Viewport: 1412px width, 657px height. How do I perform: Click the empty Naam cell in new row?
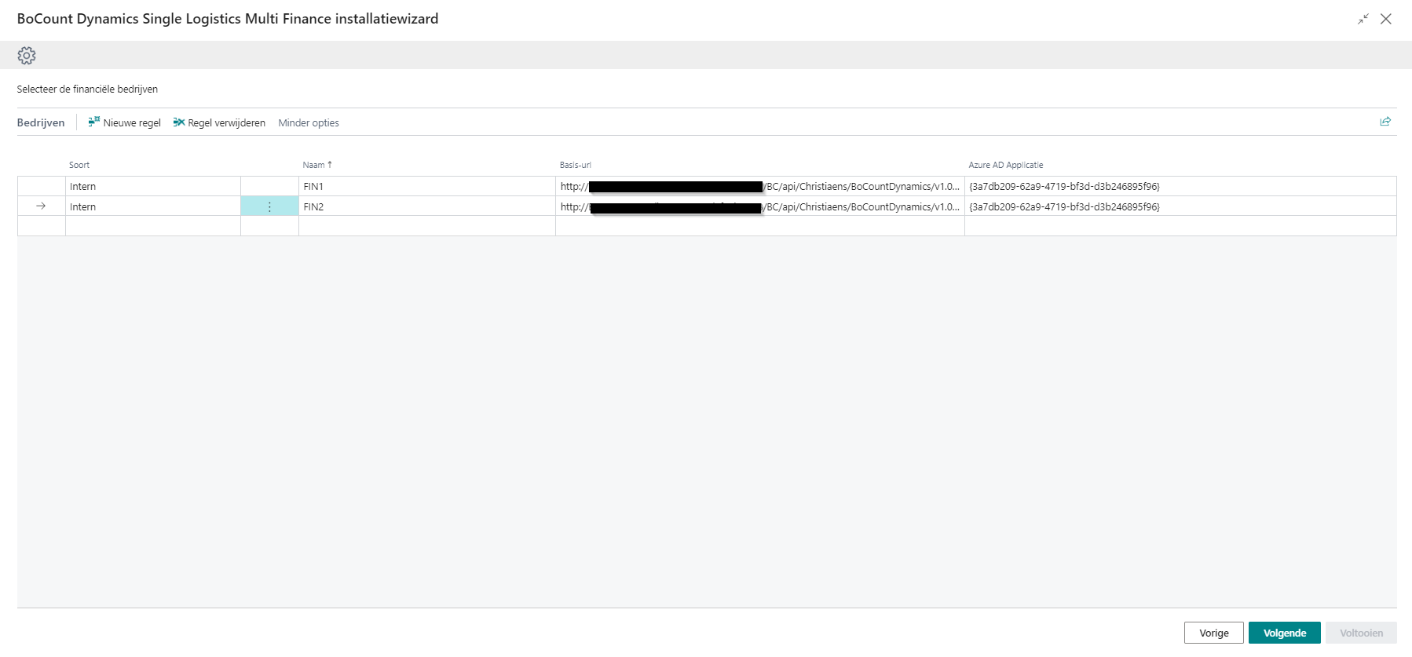pos(426,226)
